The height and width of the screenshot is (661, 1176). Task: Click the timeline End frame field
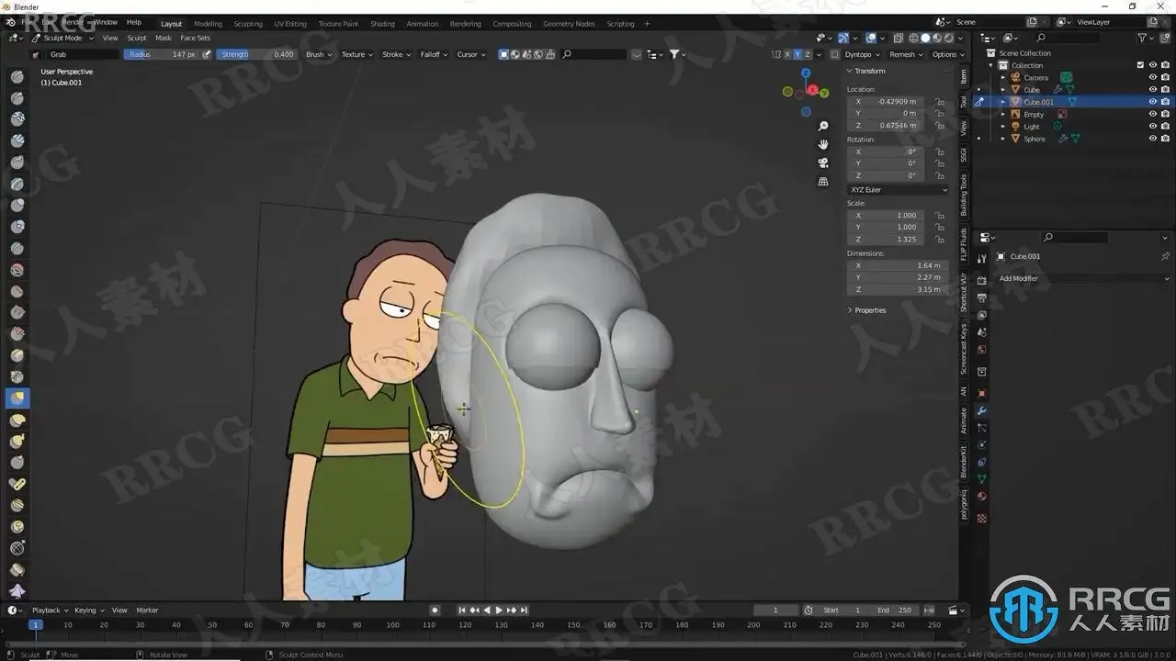click(x=896, y=611)
